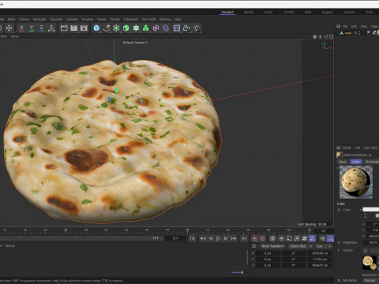
Task: Toggle the coordinate system icon
Action: [51, 28]
